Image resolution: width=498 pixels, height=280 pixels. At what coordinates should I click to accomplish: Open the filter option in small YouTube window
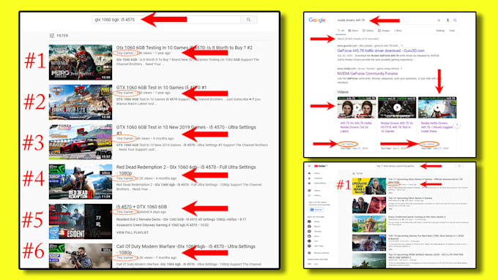coord(357,173)
